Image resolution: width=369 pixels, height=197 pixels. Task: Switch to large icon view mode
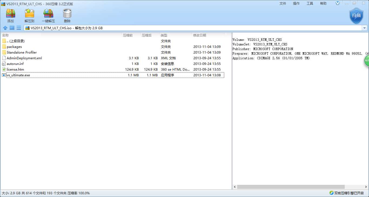click(12, 28)
